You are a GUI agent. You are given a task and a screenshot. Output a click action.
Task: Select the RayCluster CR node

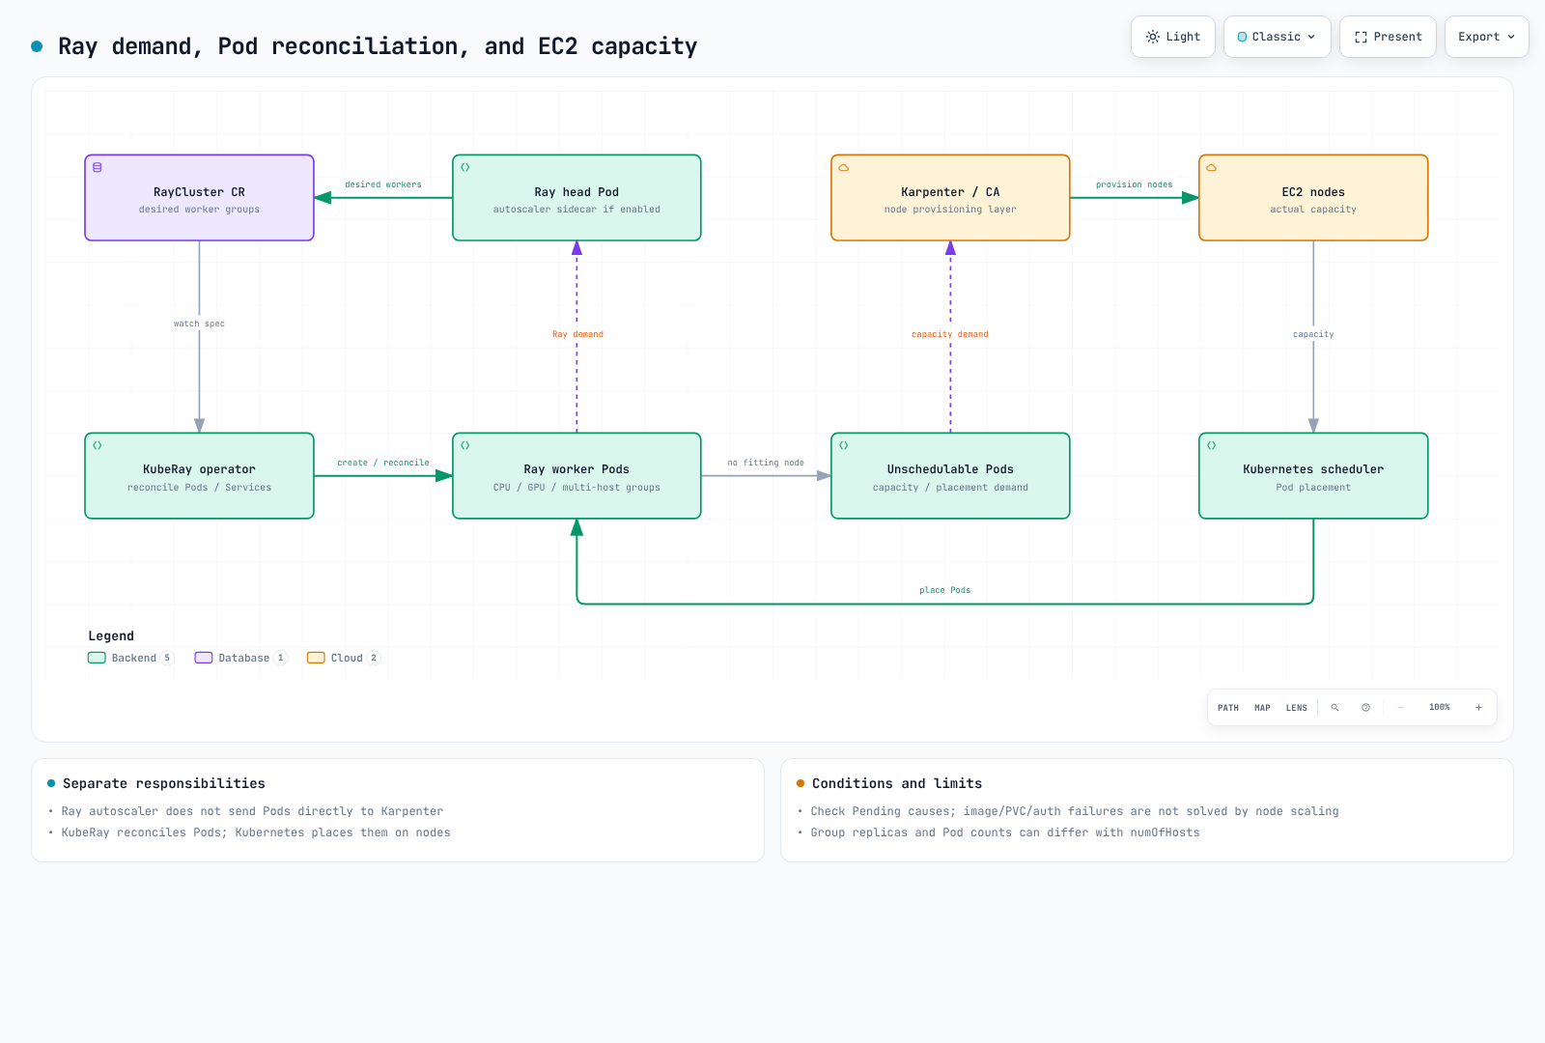(x=199, y=198)
